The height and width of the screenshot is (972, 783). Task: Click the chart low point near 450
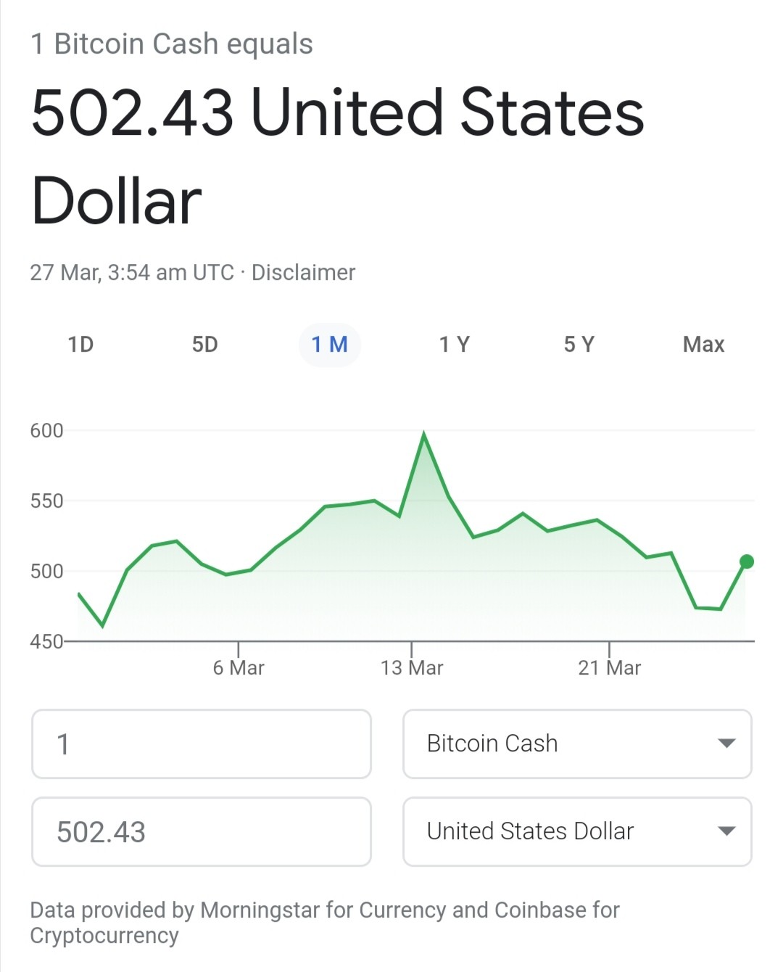tap(103, 625)
